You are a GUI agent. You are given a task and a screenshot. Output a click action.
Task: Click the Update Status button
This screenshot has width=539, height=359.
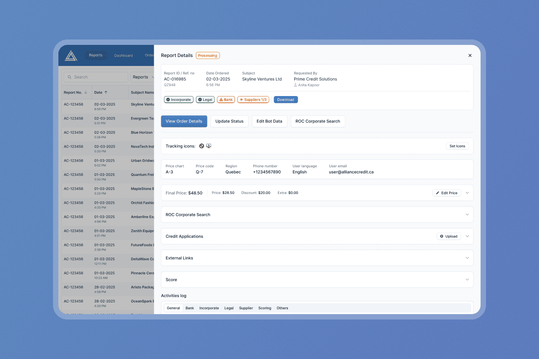(229, 121)
